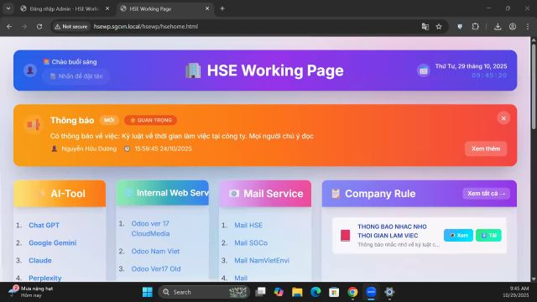537x302 pixels.
Task: Click the Nguyễn Hữu Dương author name
Action: click(89, 148)
